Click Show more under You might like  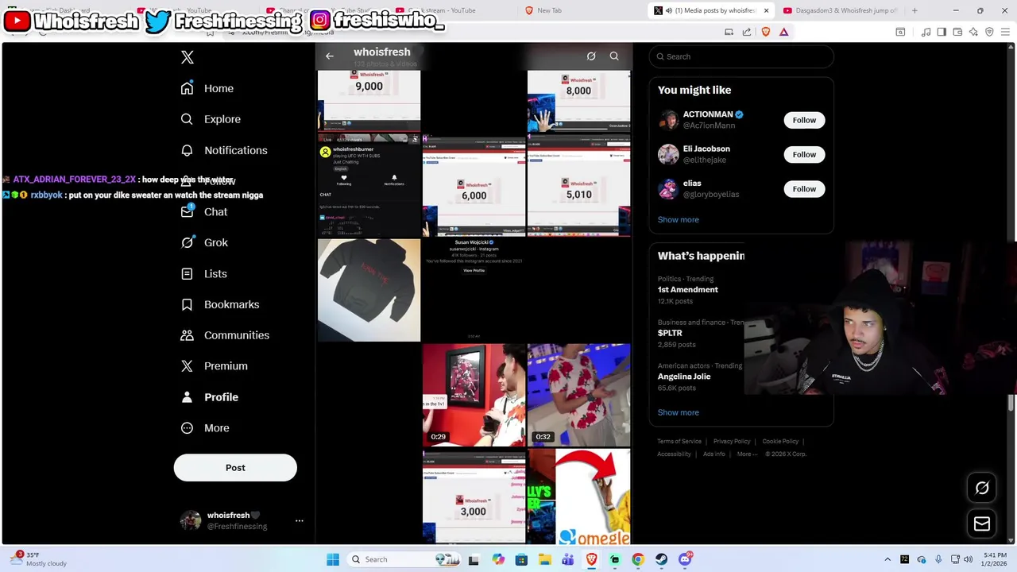[x=679, y=220]
